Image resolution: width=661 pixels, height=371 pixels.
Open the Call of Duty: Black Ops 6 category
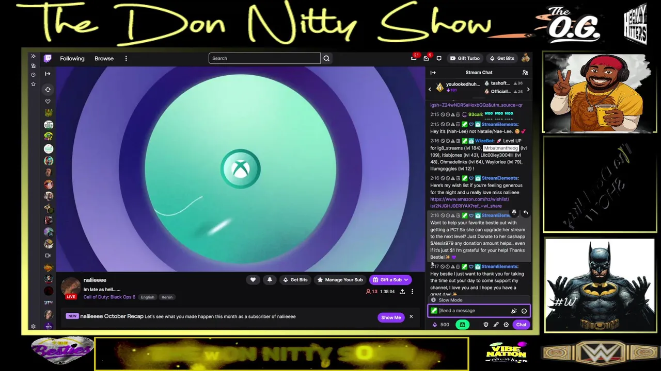109,297
